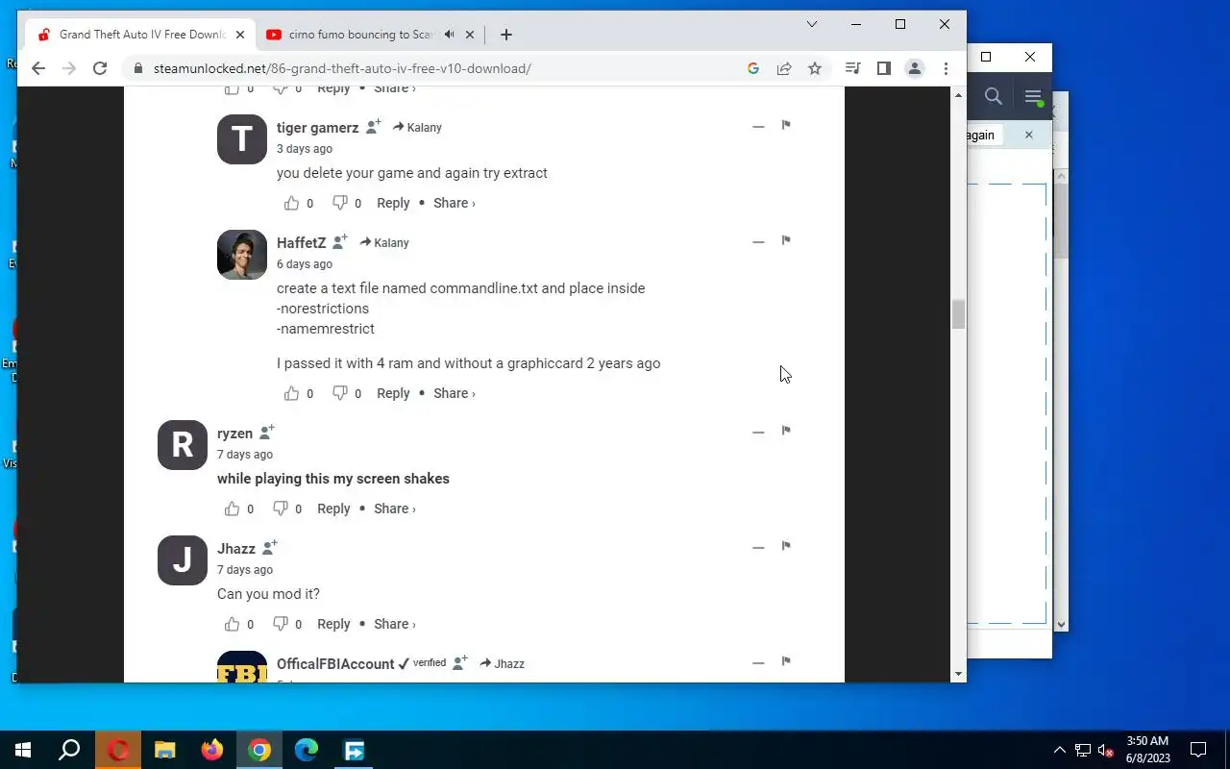Viewport: 1230px width, 769px height.
Task: Click the page vertical scrollbar thumb
Action: point(958,314)
